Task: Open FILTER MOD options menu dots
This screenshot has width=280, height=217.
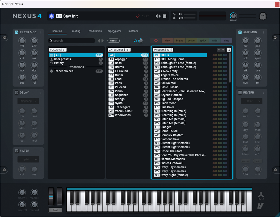Action: (40, 32)
